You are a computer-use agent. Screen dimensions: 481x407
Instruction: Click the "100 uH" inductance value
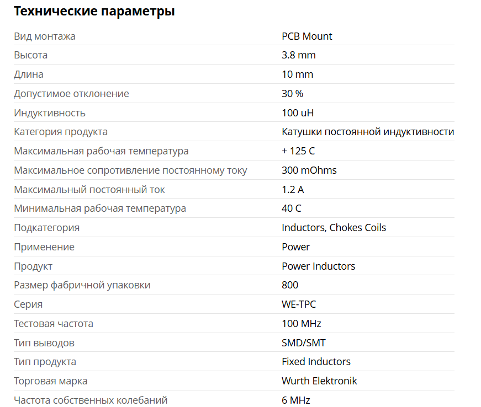298,113
